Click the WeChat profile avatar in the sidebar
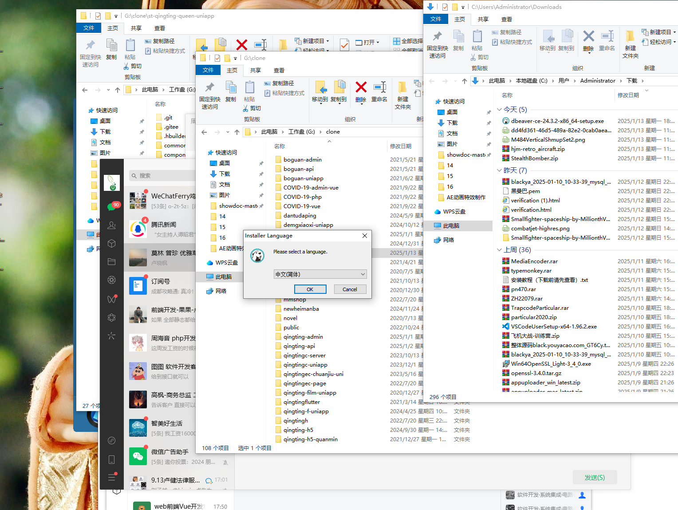 (x=112, y=183)
